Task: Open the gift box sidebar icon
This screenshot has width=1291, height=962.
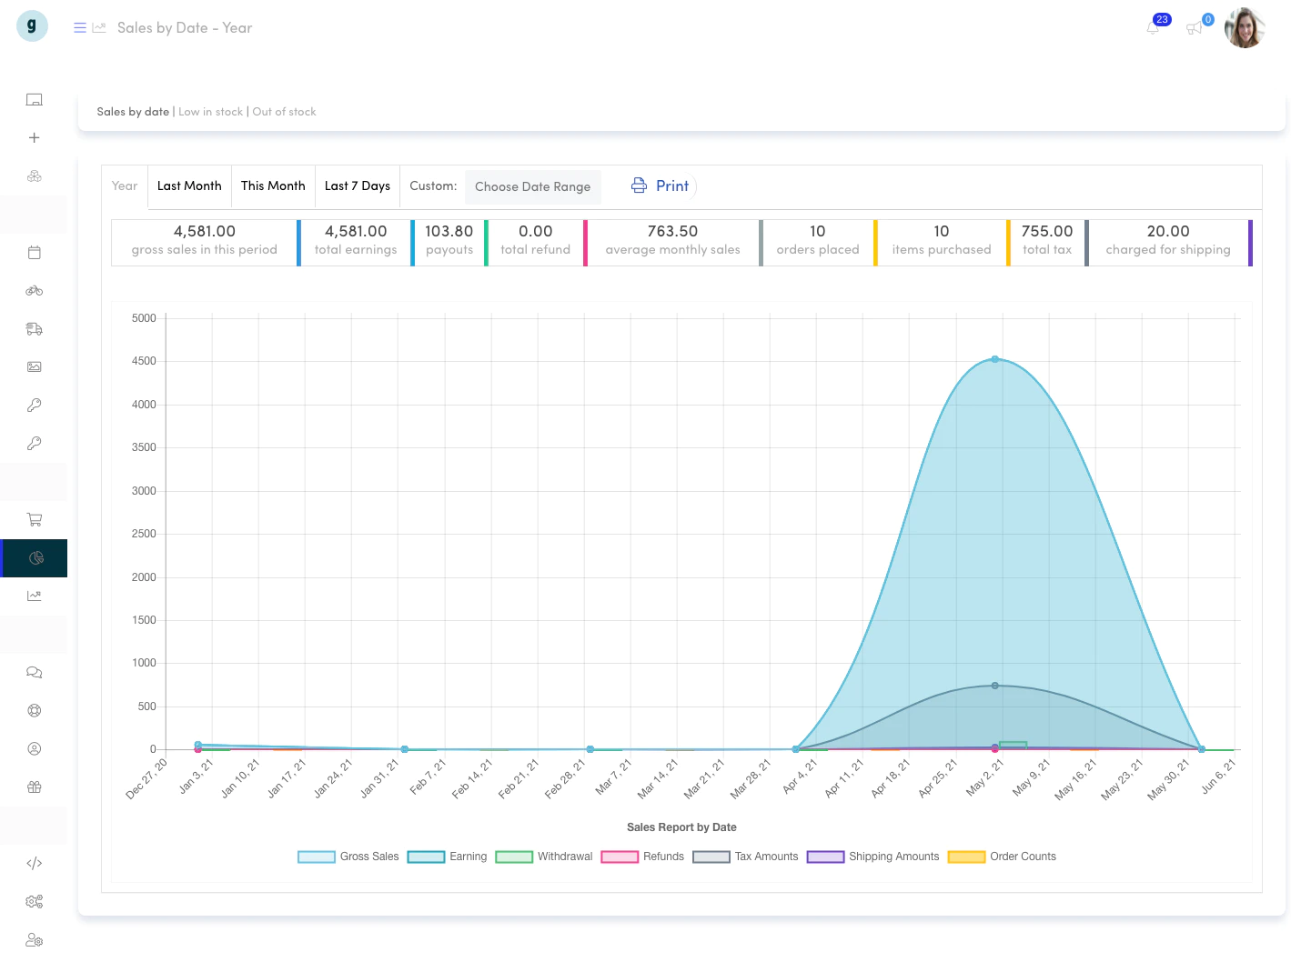Action: (x=35, y=787)
